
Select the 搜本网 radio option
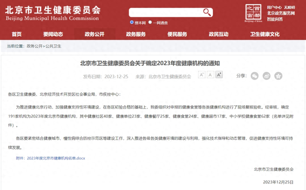click(132, 22)
